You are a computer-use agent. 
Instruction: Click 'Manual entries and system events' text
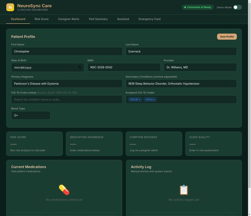pyautogui.click(x=151, y=172)
